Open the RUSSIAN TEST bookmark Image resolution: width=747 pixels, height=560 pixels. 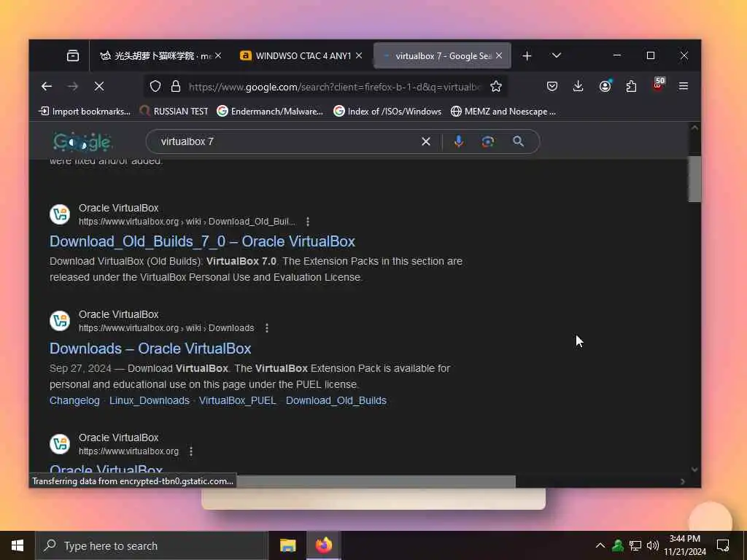click(174, 112)
